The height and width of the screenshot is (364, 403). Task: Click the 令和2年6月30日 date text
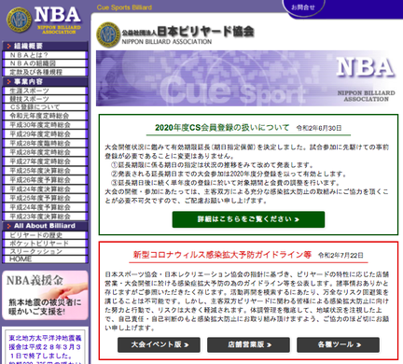319,128
